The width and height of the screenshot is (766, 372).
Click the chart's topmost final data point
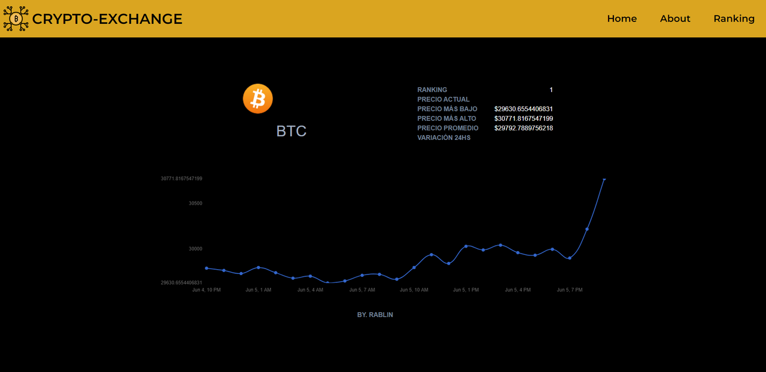point(604,179)
